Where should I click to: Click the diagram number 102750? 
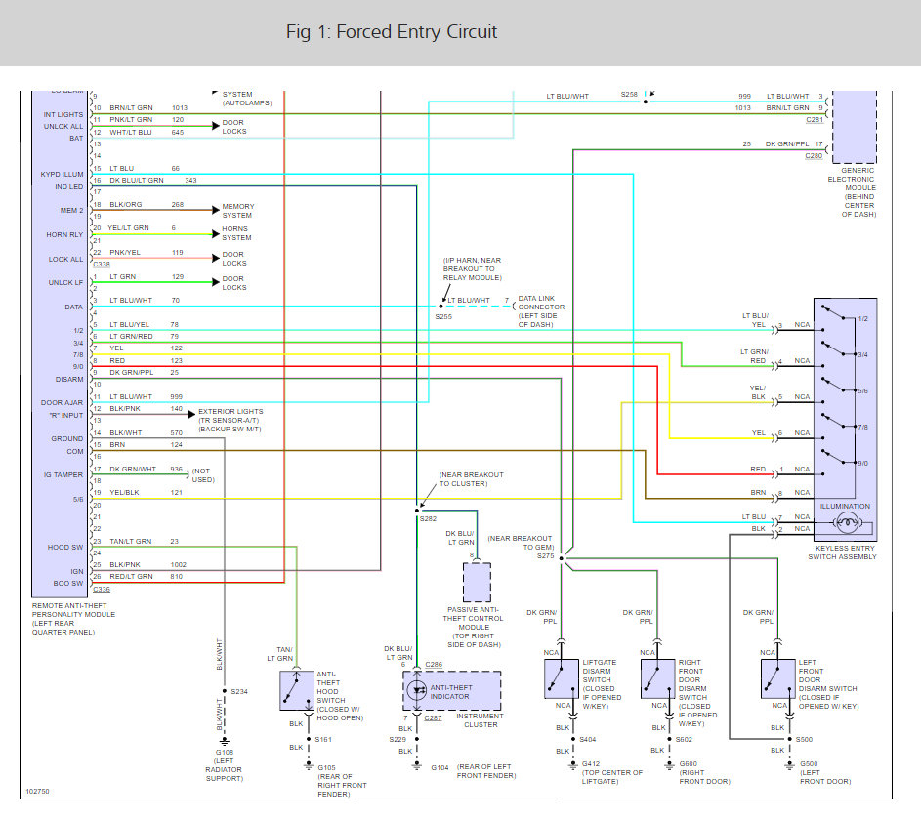(x=37, y=792)
